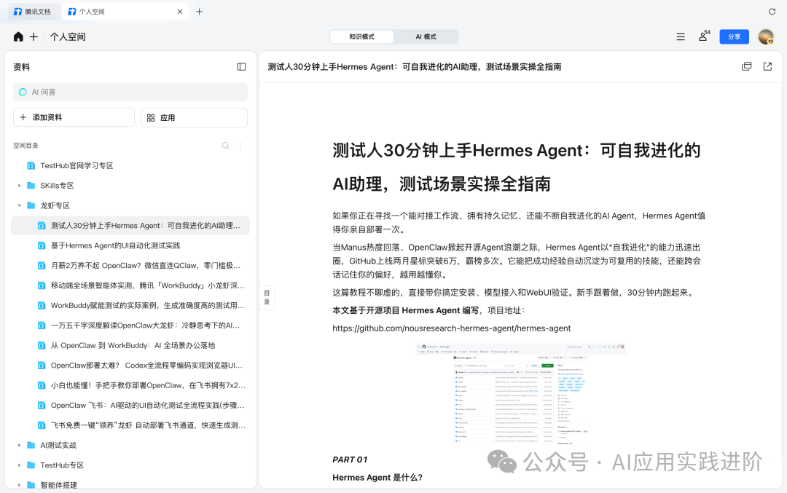Click doc icon beside 从 OpenClaw 到 WorkBuddy

pyautogui.click(x=42, y=346)
